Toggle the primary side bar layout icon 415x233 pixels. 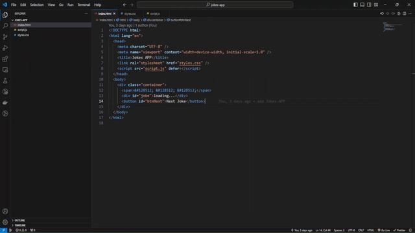(x=355, y=5)
